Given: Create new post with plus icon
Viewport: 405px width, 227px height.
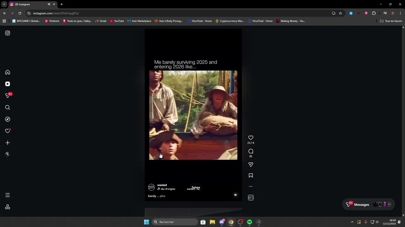Looking at the screenshot, I should tap(8, 143).
